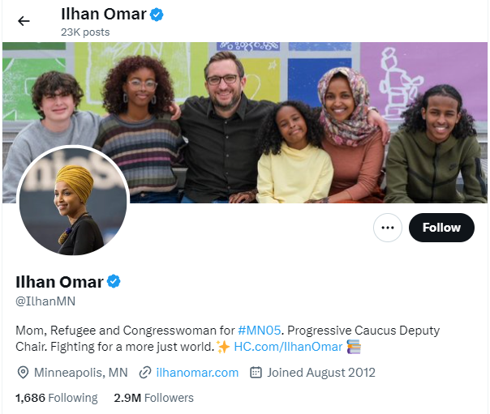The image size is (490, 414).
Task: Open the HC.com/IlhanOmar link
Action: 288,347
